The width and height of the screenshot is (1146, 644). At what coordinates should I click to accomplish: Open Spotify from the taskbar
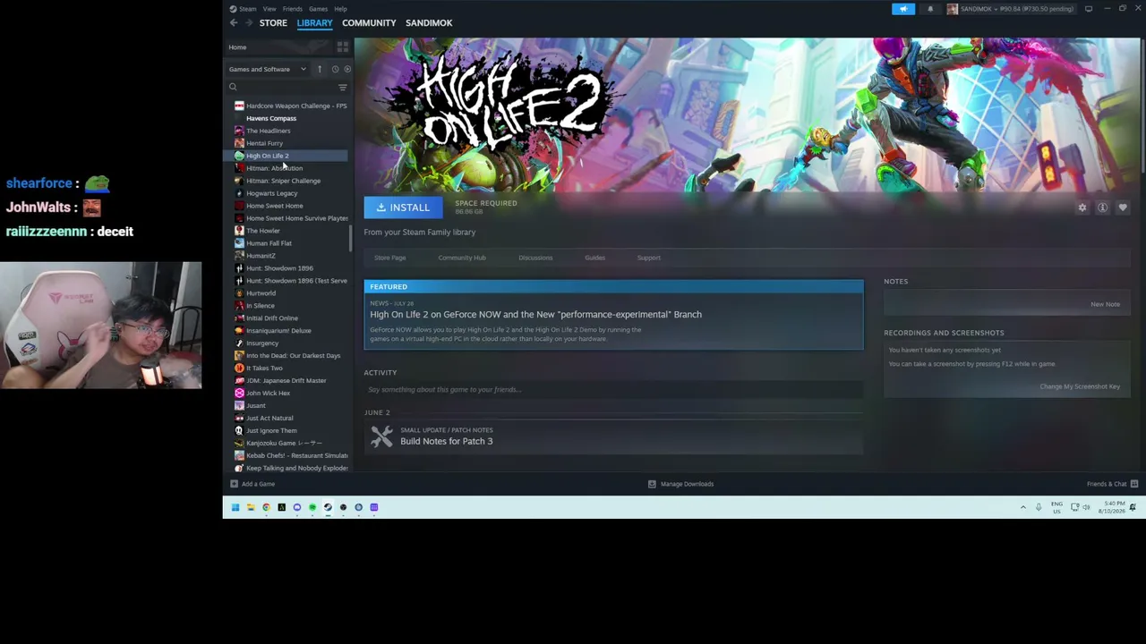(x=312, y=507)
